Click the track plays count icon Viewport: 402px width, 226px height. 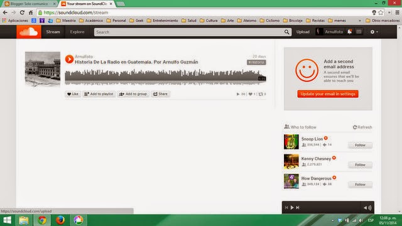[238, 94]
